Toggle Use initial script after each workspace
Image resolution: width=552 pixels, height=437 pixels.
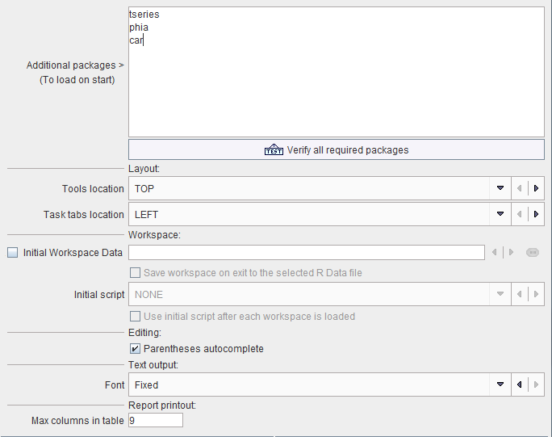(x=135, y=316)
